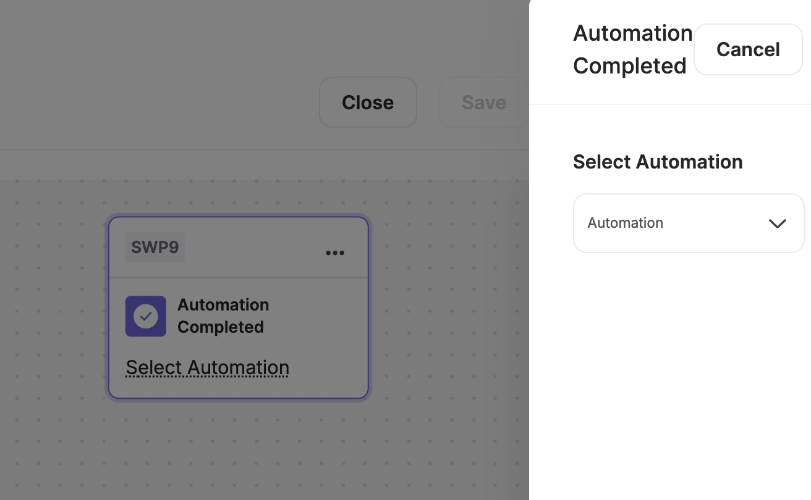This screenshot has width=811, height=500.
Task: Click the Cancel button in the side panel
Action: [x=748, y=49]
